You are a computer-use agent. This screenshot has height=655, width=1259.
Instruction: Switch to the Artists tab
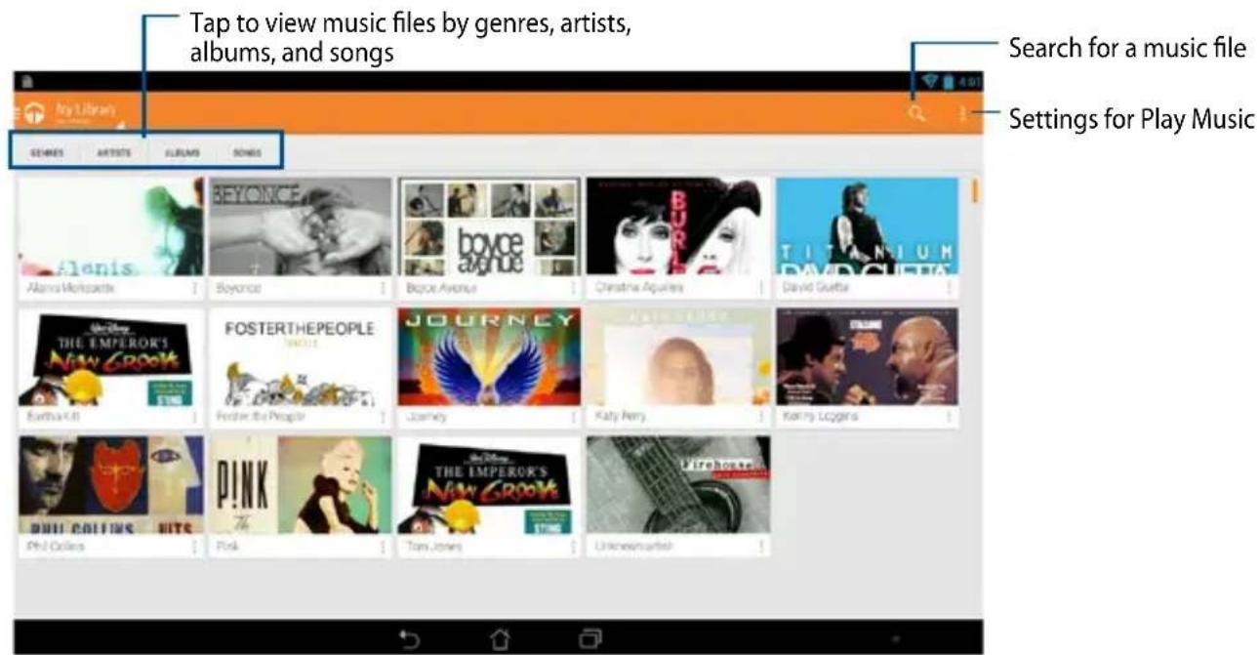click(113, 153)
